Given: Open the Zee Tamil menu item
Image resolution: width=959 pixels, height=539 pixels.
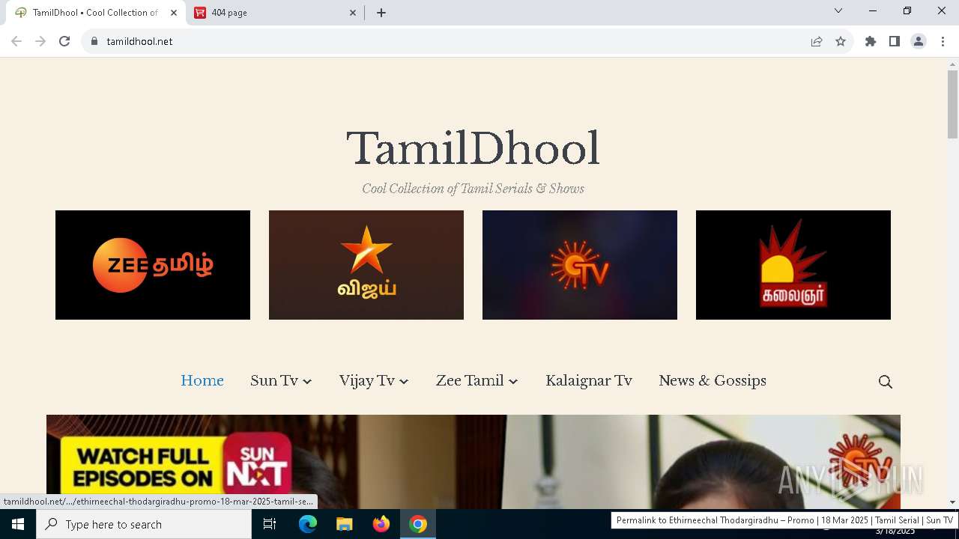Looking at the screenshot, I should pos(470,380).
